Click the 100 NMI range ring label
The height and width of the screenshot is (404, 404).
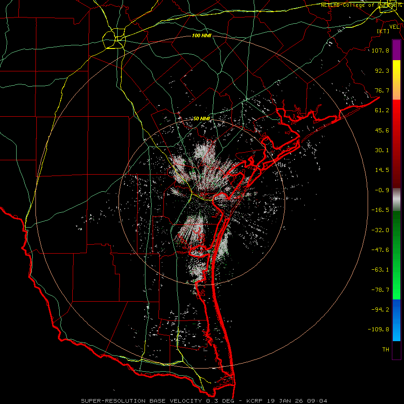[x=202, y=35]
